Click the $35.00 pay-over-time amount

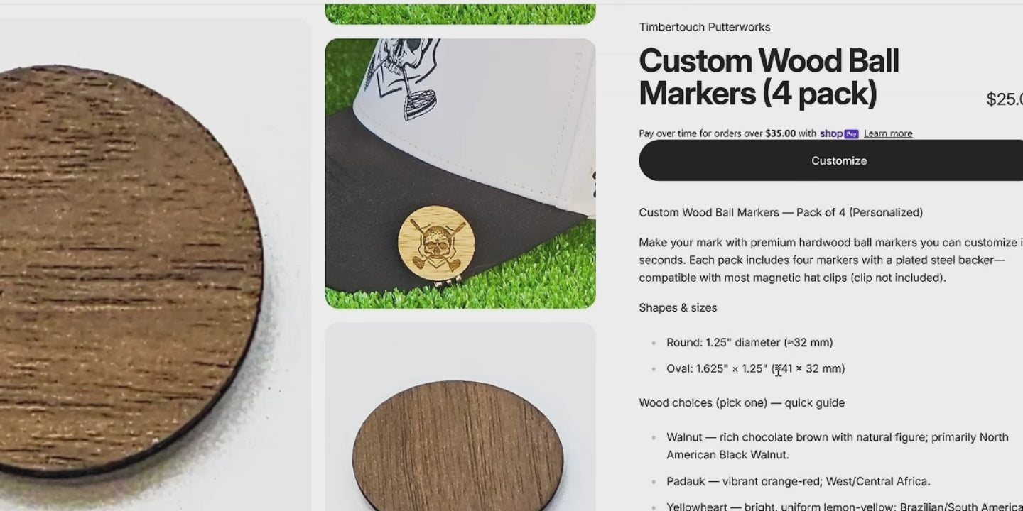coord(780,133)
